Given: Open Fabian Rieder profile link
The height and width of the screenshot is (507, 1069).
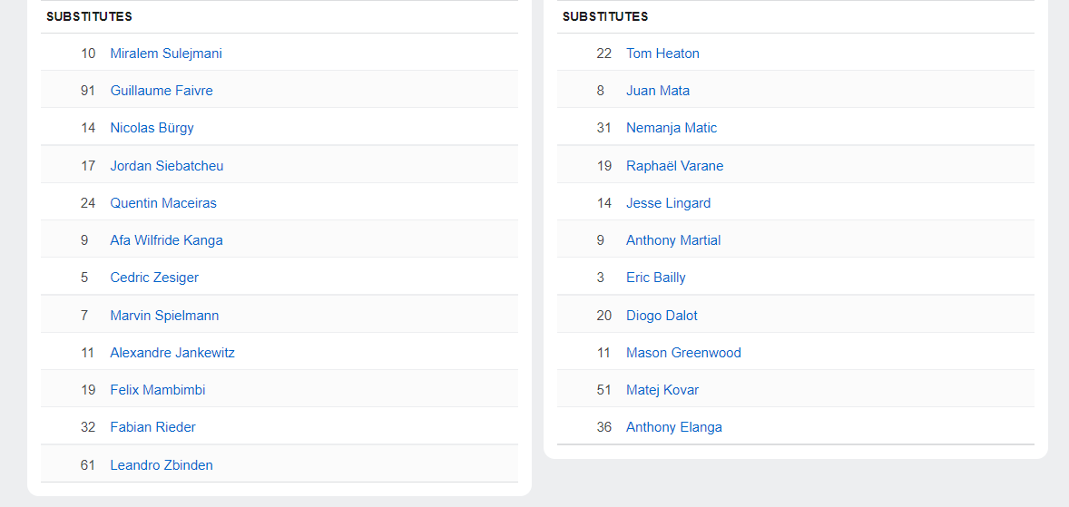Looking at the screenshot, I should (152, 427).
